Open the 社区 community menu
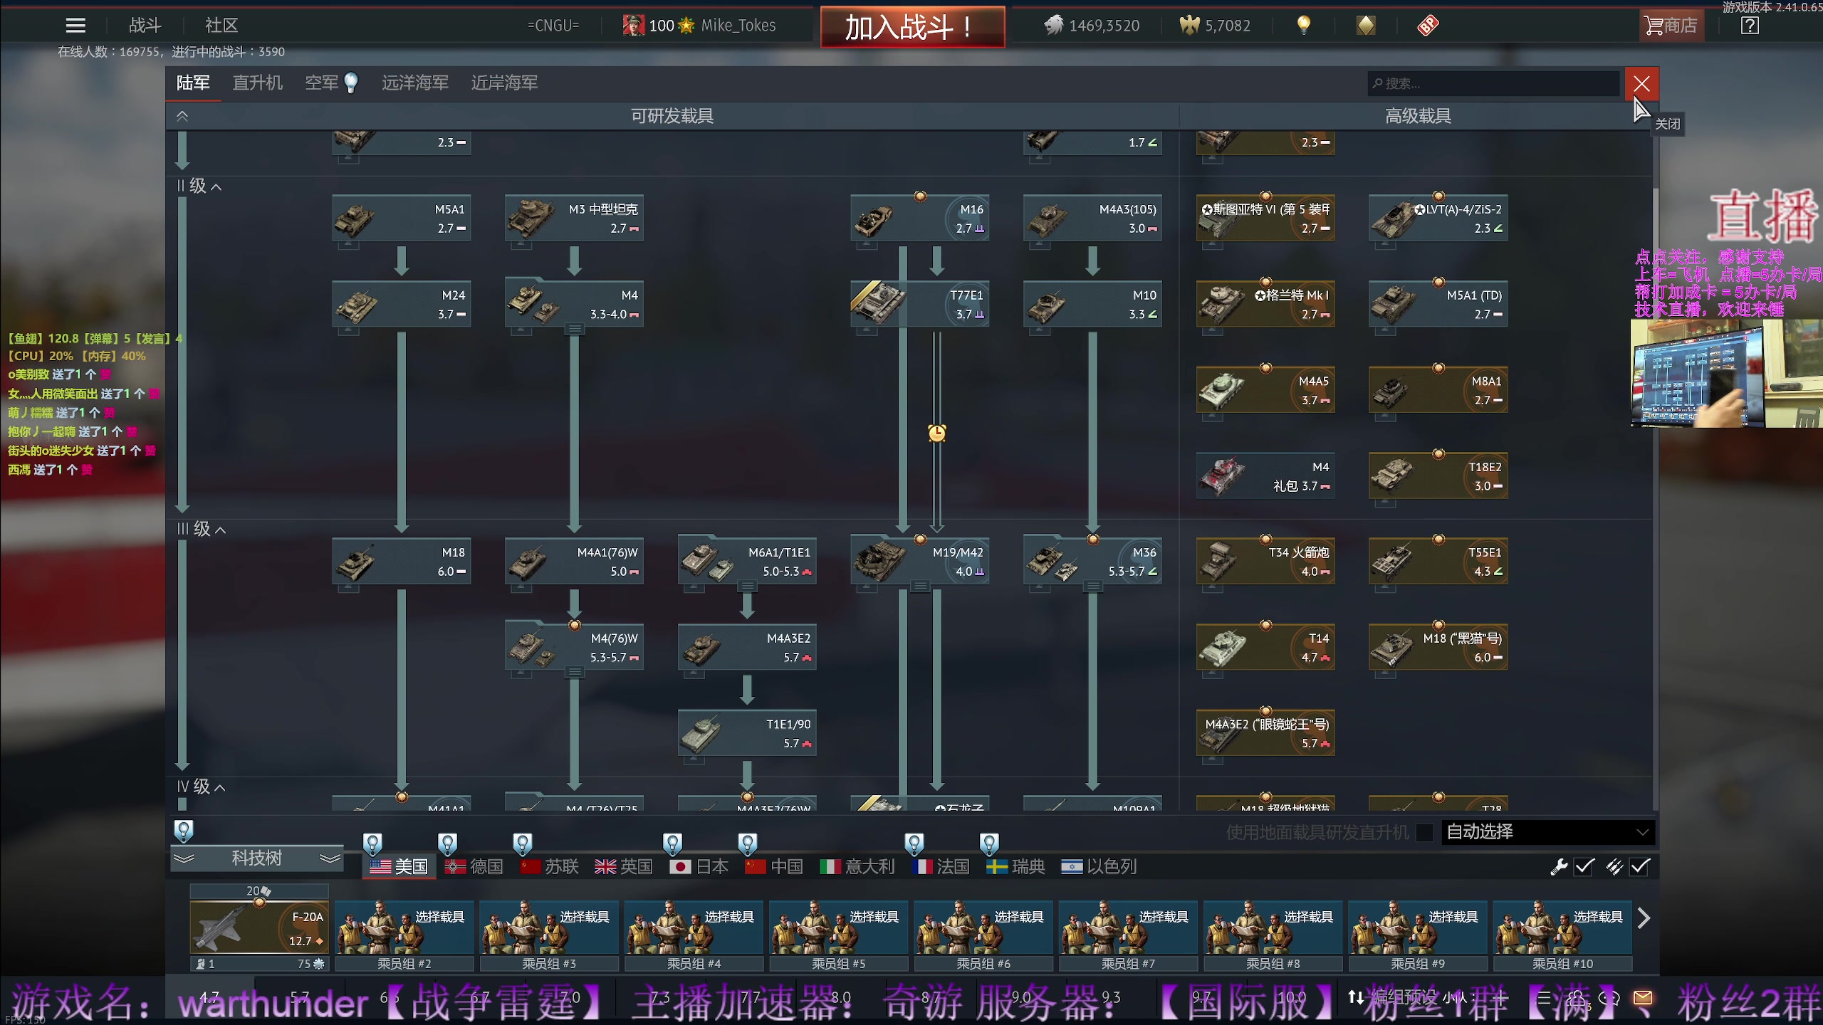The width and height of the screenshot is (1823, 1025). click(x=221, y=26)
